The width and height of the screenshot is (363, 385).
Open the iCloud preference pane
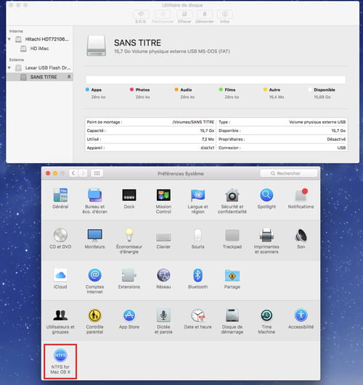coord(60,279)
